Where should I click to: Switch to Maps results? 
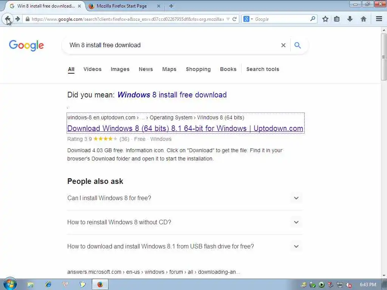click(169, 69)
